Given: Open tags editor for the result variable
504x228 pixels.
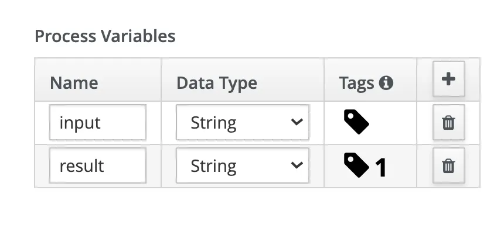Looking at the screenshot, I should point(356,165).
